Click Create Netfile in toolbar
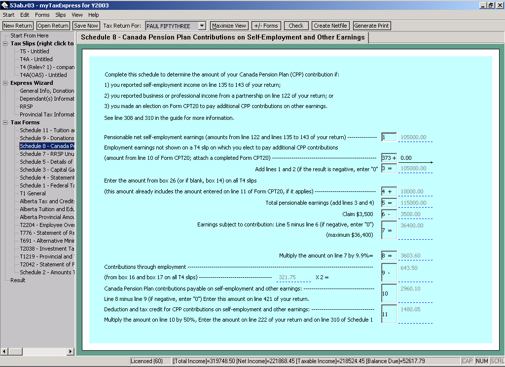The image size is (505, 367). 330,26
